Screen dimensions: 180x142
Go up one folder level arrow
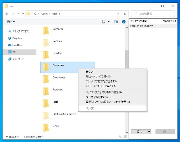pyautogui.click(x=23, y=14)
